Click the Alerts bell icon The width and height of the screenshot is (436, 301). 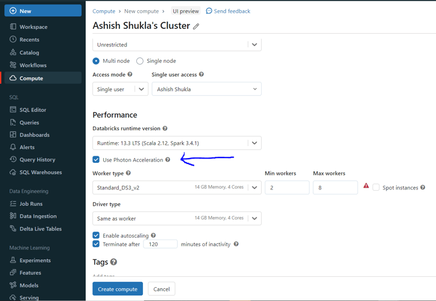click(13, 147)
